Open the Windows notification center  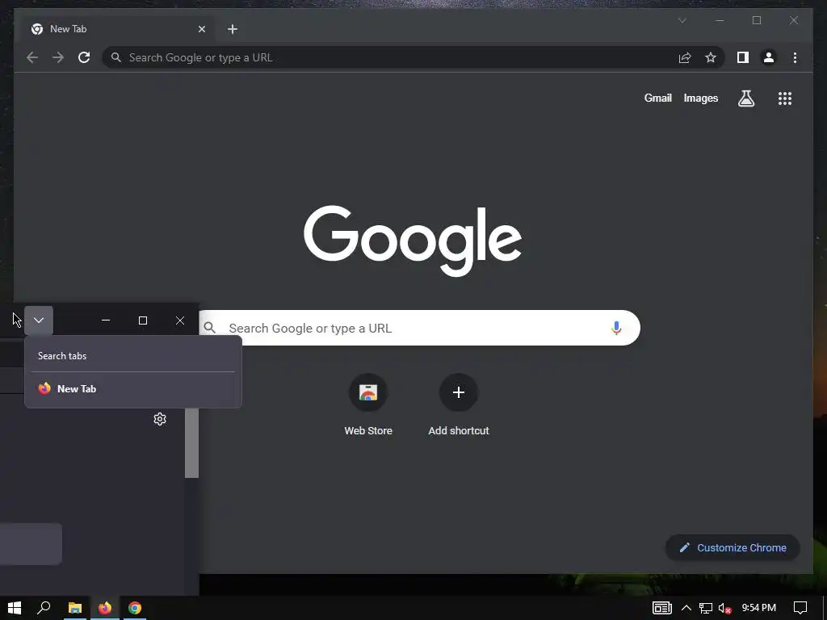(x=800, y=608)
